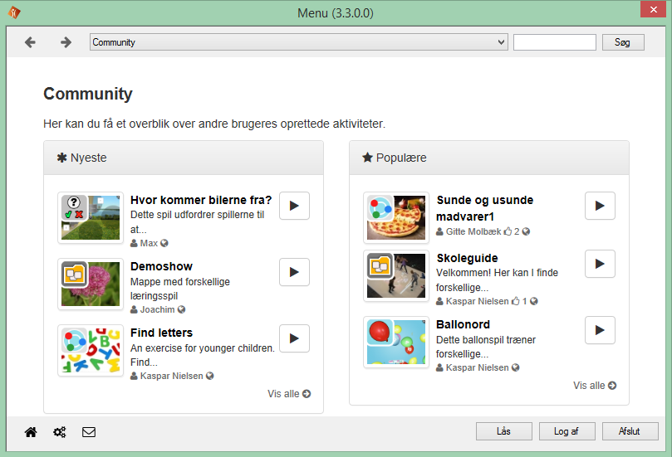Navigate back with the left arrow
This screenshot has height=457, width=672.
[30, 42]
